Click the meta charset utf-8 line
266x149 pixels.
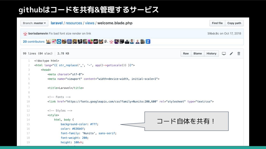tap(66, 74)
